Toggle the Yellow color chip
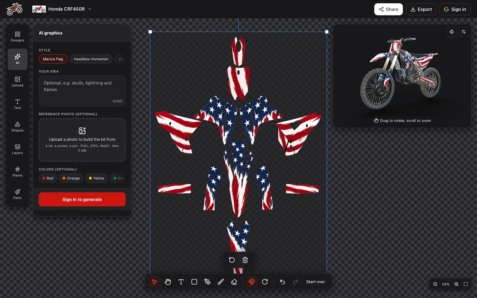Viewport: 477px width, 298px height. [x=97, y=178]
